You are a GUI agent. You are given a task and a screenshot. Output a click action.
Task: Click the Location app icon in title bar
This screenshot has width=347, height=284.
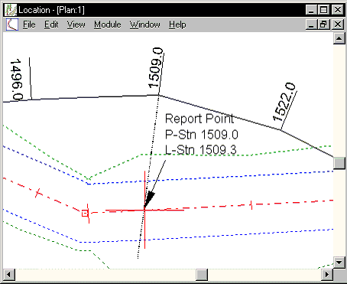pyautogui.click(x=11, y=10)
